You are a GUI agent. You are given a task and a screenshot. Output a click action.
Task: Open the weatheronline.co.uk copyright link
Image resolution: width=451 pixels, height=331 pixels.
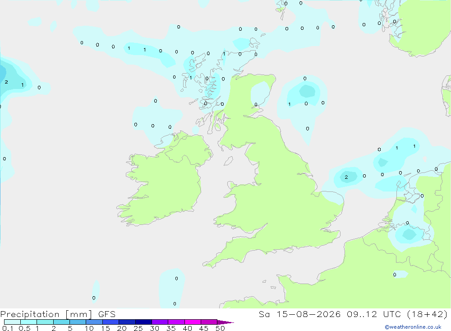pos(413,327)
